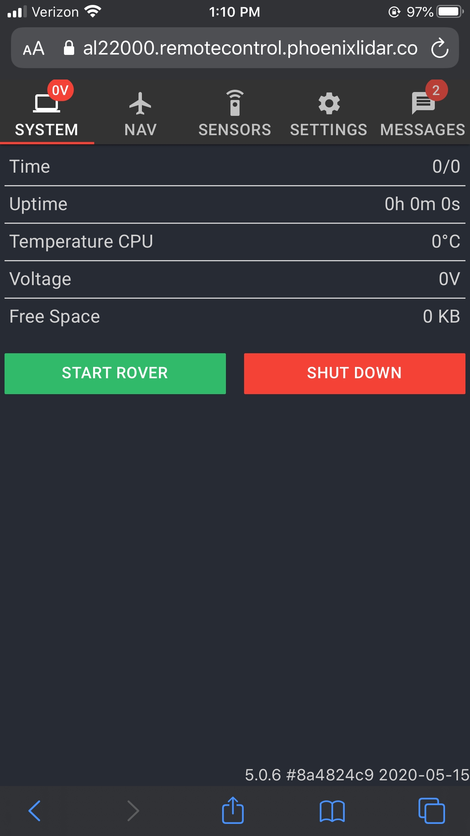
Task: Open the Settings gear icon
Action: [x=328, y=103]
